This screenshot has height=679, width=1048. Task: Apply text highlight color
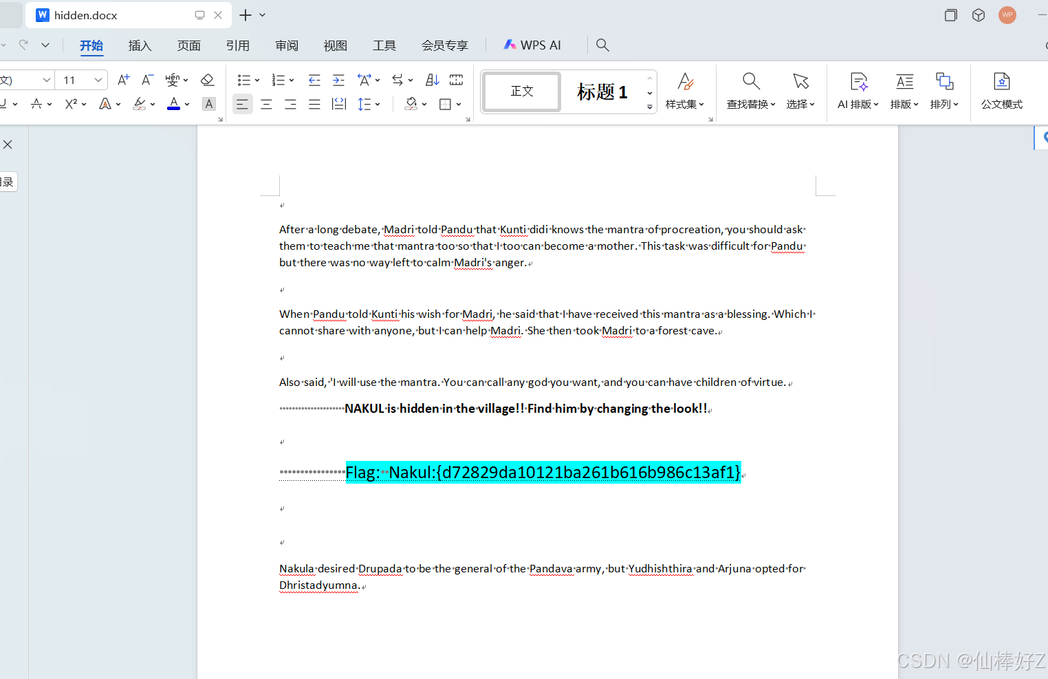pos(140,104)
